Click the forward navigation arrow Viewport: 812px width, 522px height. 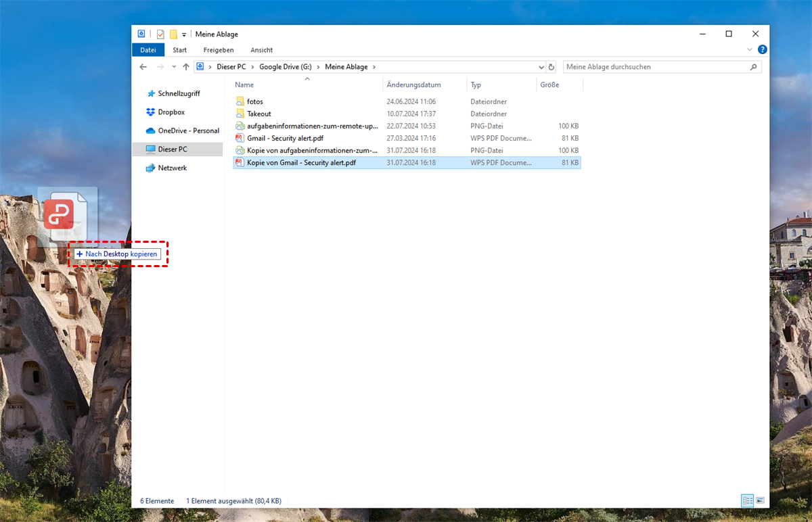160,67
